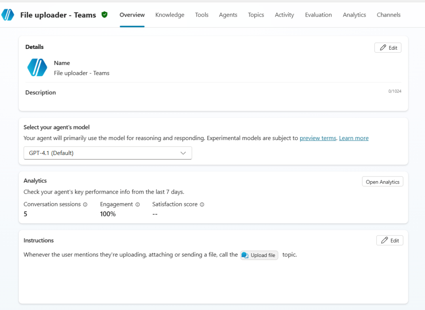The image size is (425, 310).
Task: Click the agent avatar in the Details card
Action: point(37,68)
